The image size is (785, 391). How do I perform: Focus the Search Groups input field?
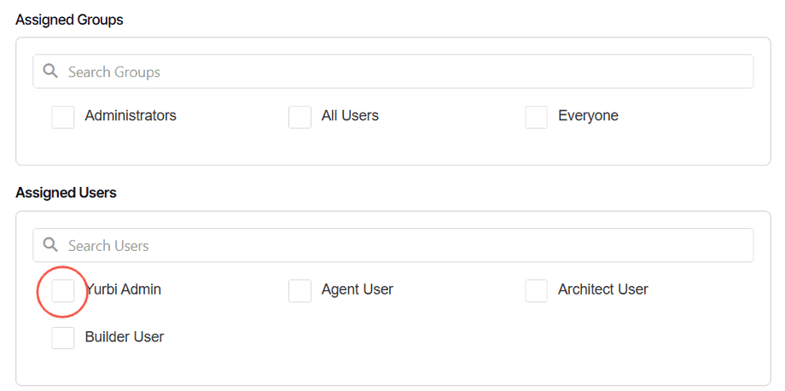tap(401, 72)
